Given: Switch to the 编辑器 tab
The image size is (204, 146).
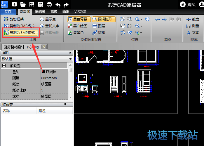Looking at the screenshot, I should pos(40,12).
